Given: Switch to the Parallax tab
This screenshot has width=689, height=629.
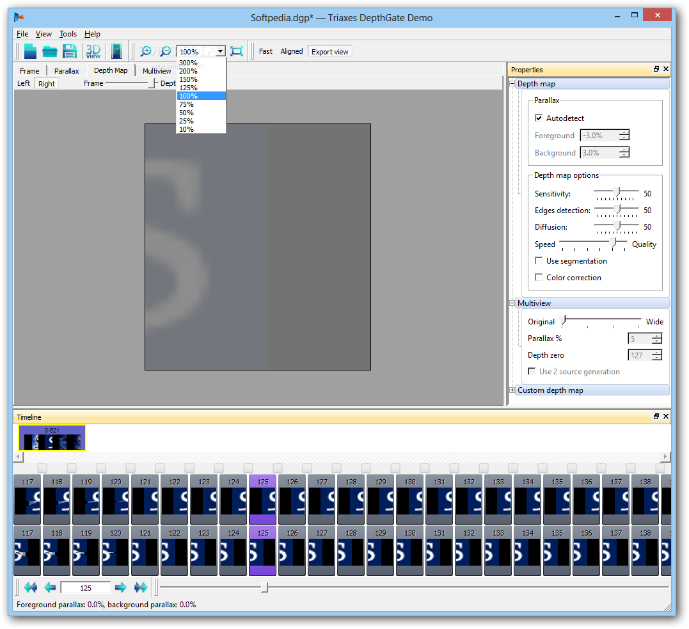Looking at the screenshot, I should coord(67,71).
